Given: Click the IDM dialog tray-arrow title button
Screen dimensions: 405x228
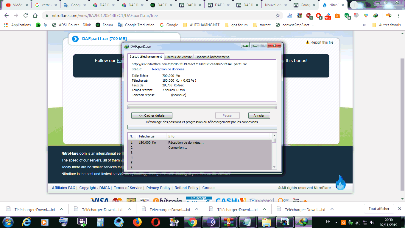Looking at the screenshot, I should [x=246, y=46].
